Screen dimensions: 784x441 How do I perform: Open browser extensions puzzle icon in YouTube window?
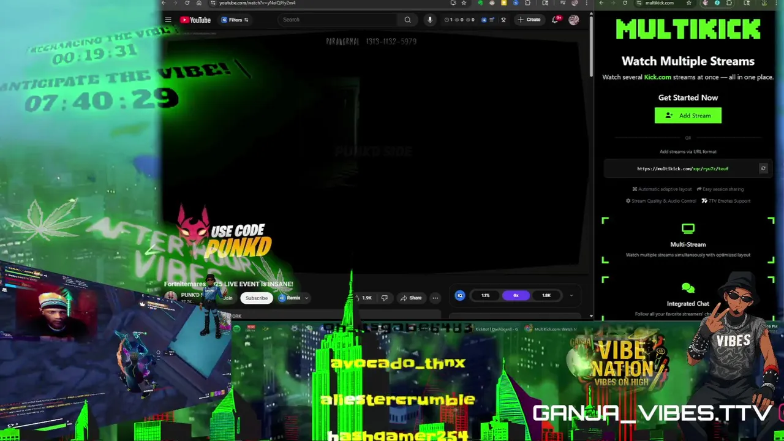(527, 3)
